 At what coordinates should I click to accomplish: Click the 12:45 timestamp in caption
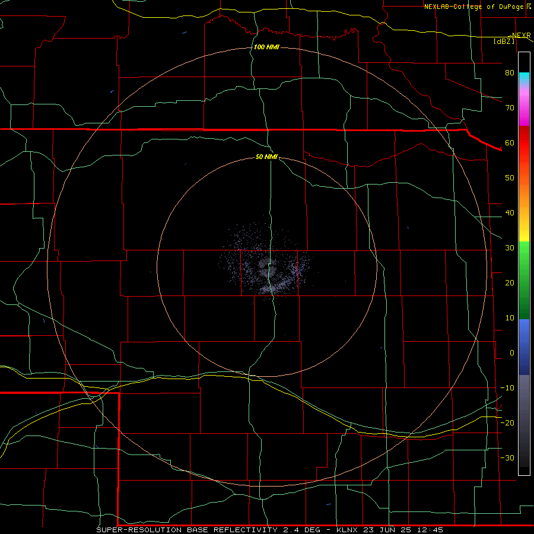point(430,530)
